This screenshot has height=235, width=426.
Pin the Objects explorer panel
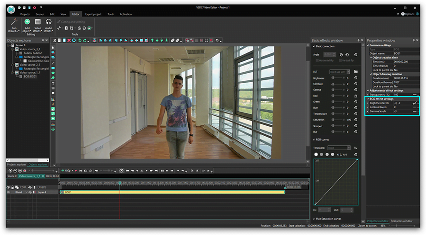pyautogui.click(x=43, y=40)
